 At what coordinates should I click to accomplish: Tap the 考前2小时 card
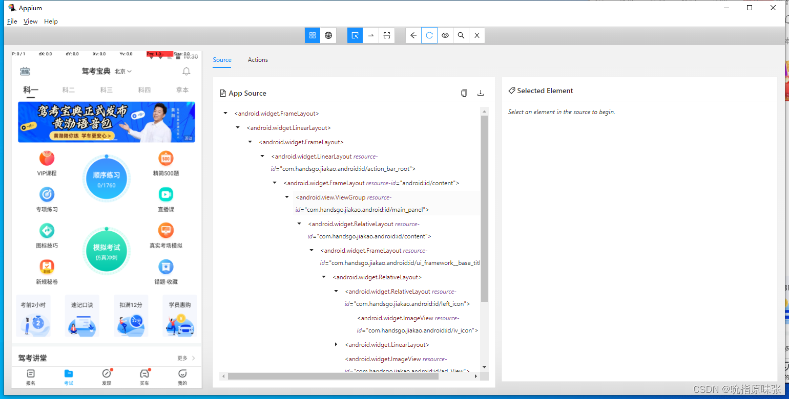tap(33, 316)
